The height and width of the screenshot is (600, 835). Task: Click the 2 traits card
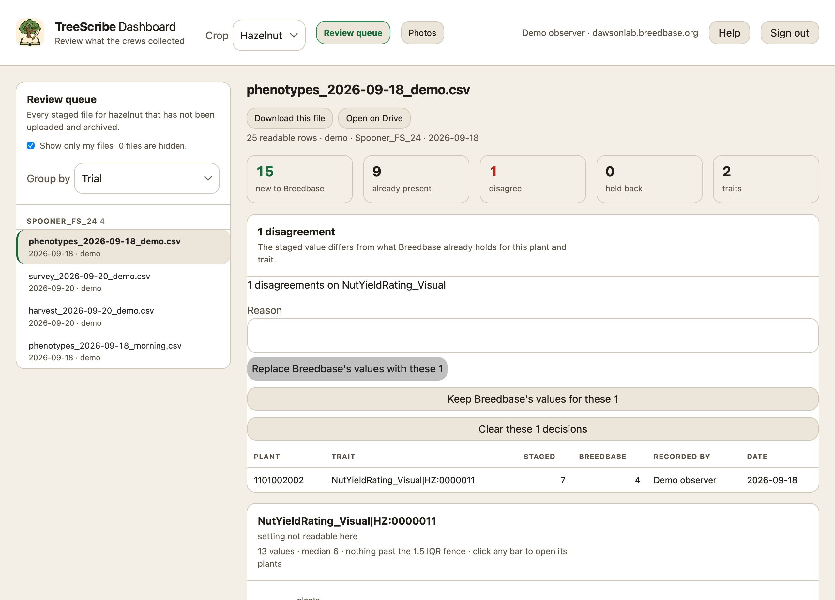(x=766, y=179)
